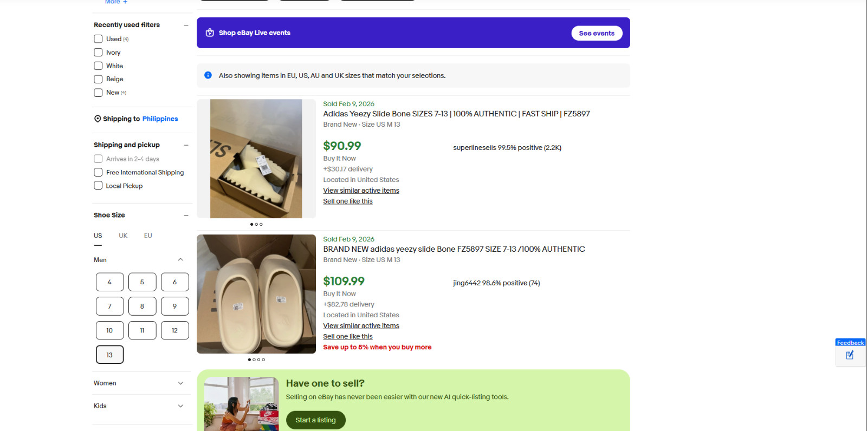
Task: Click the first Yeezy Slide listing thumbnail
Action: (256, 159)
